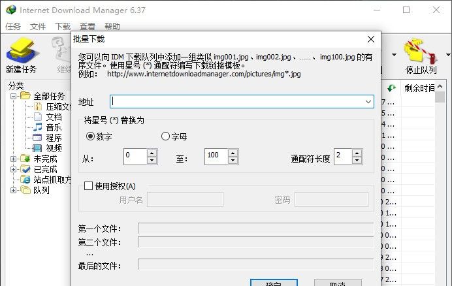Open dropdown arrow left of Stop Queue icon
452x286 pixels.
394,54
